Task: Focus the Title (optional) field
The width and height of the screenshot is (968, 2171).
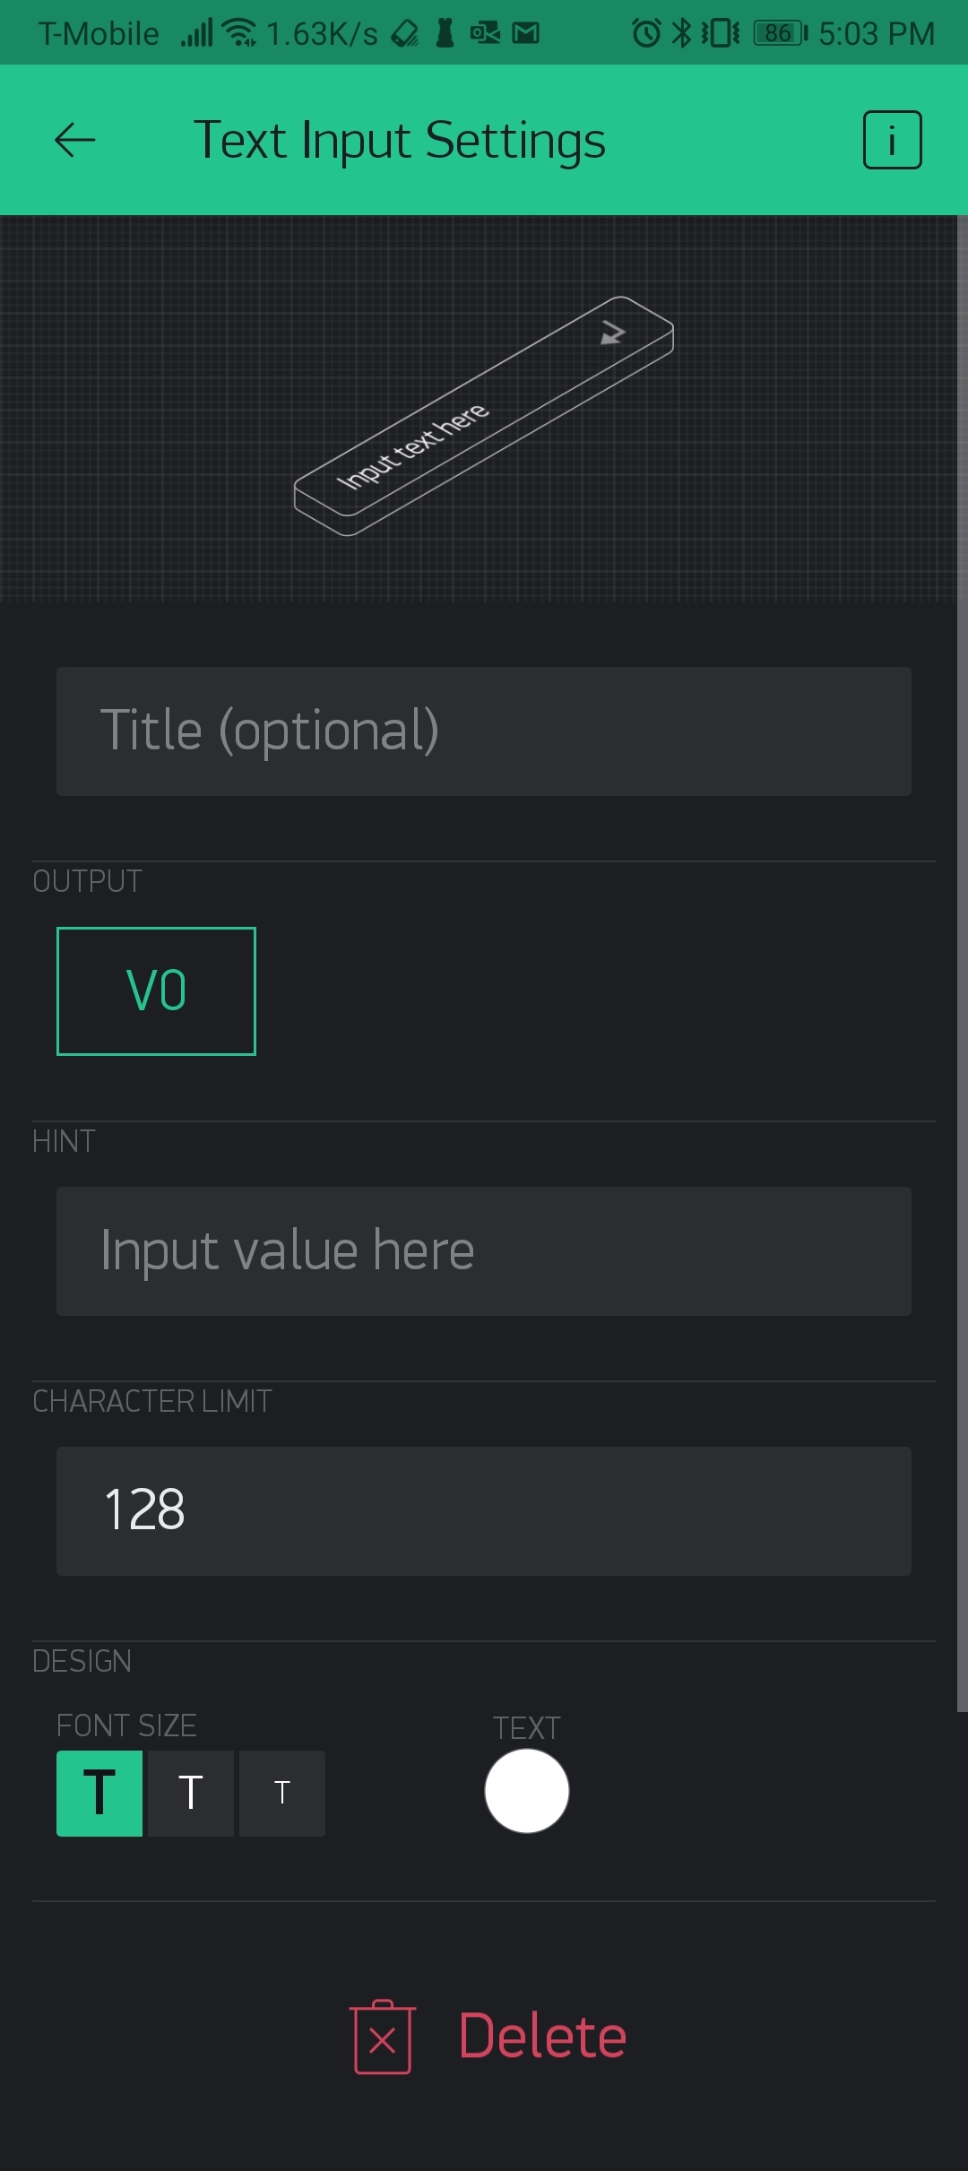Action: point(484,731)
